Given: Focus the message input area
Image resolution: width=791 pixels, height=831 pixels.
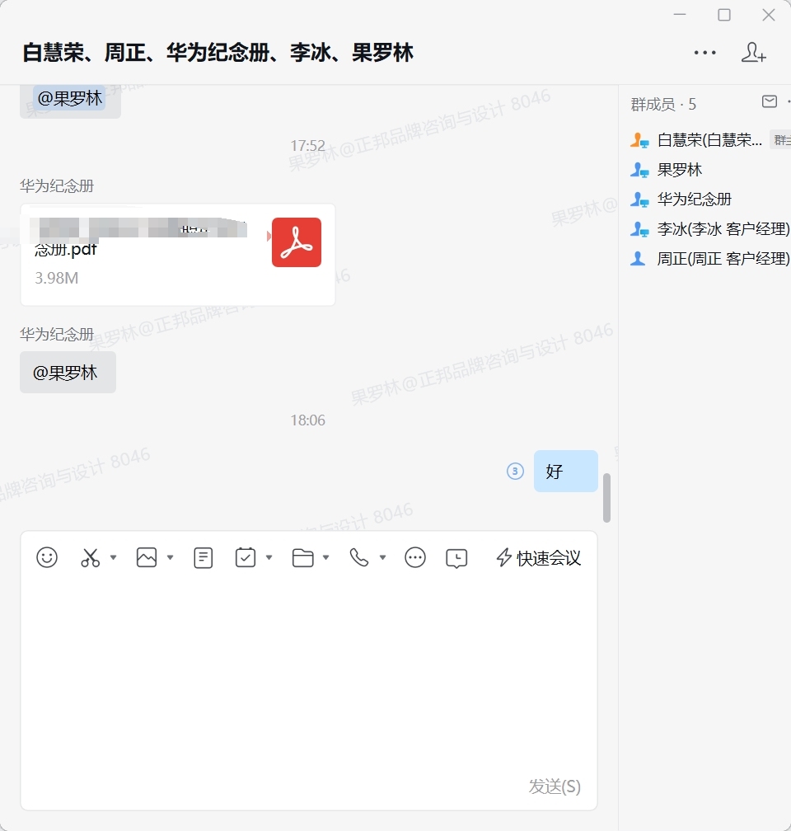Looking at the screenshot, I should tap(309, 673).
